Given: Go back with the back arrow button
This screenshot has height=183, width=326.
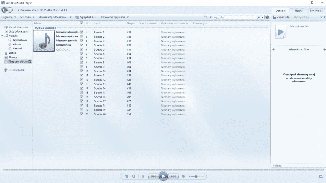Looking at the screenshot, I should pos(4,10).
